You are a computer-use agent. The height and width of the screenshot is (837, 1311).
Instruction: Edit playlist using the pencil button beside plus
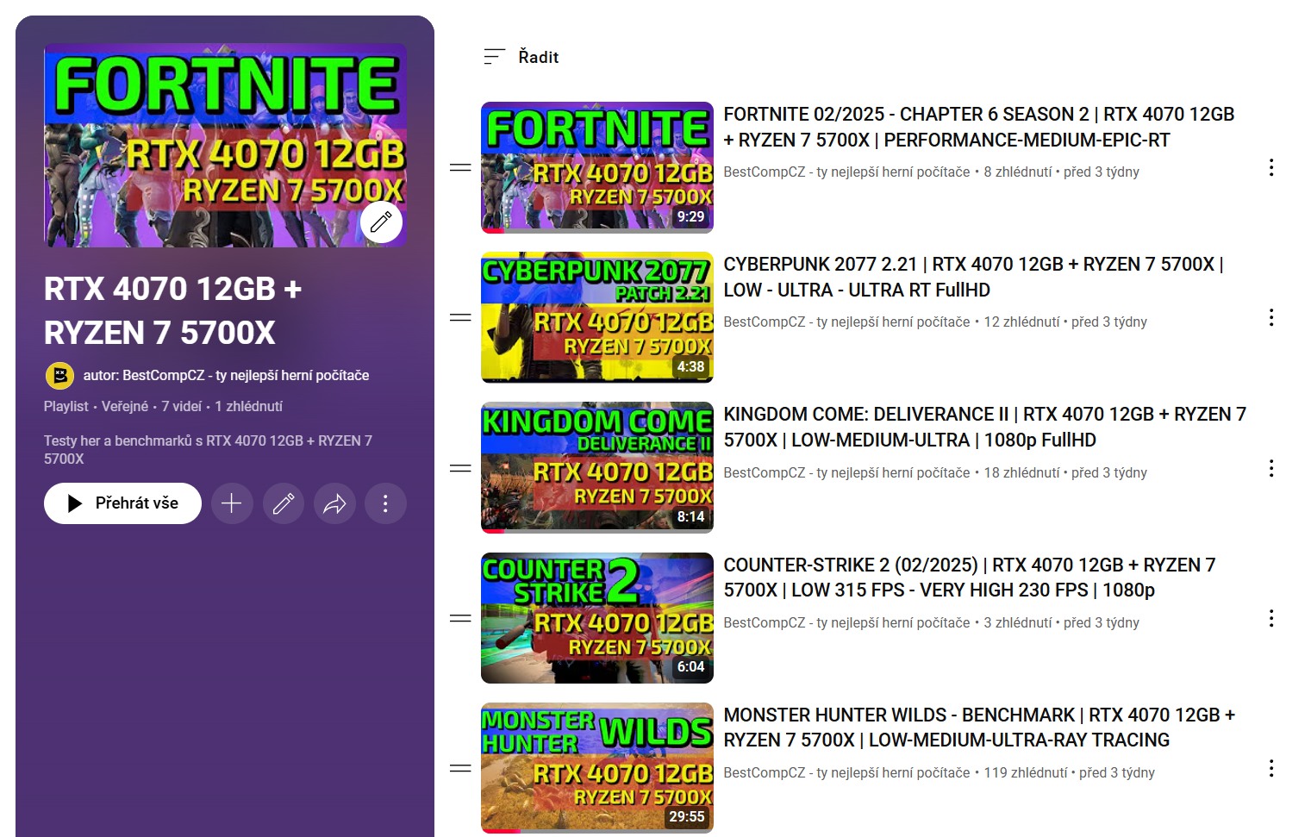point(284,503)
